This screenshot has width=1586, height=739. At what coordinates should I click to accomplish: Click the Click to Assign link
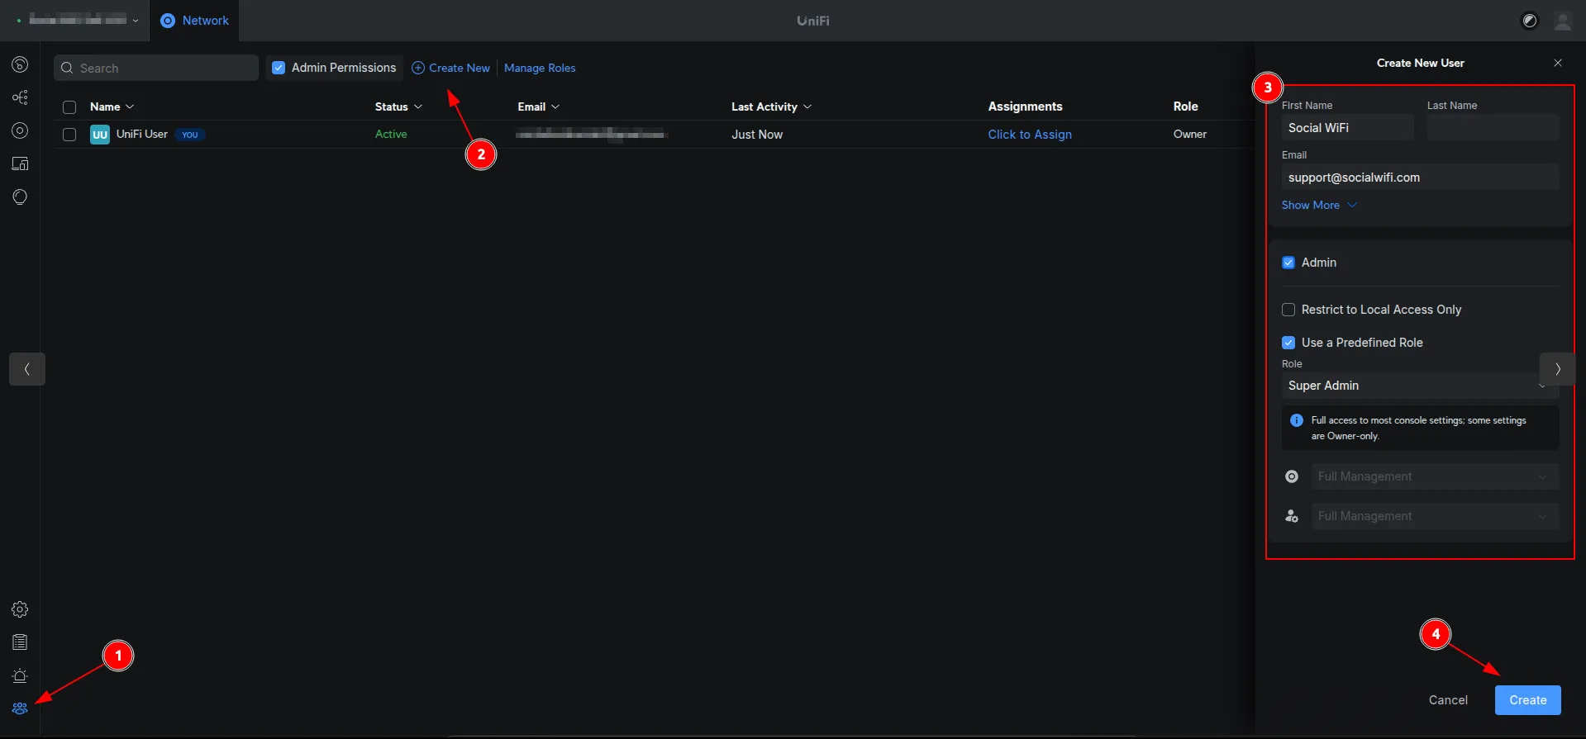(1030, 135)
